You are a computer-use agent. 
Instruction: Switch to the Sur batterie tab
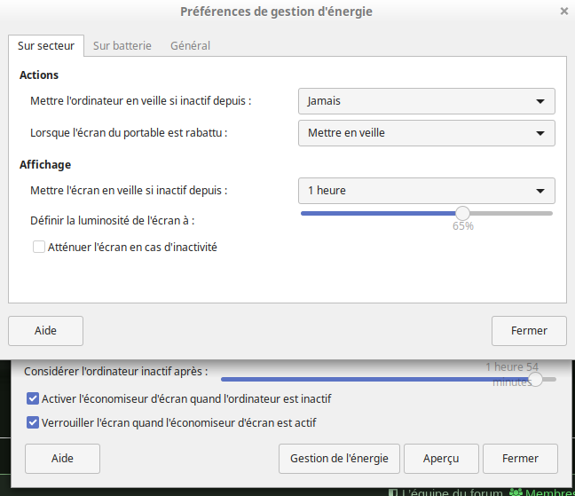click(122, 45)
